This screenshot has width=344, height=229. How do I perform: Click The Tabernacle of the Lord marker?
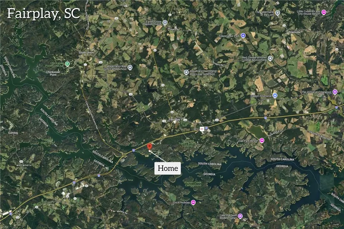pos(278,13)
